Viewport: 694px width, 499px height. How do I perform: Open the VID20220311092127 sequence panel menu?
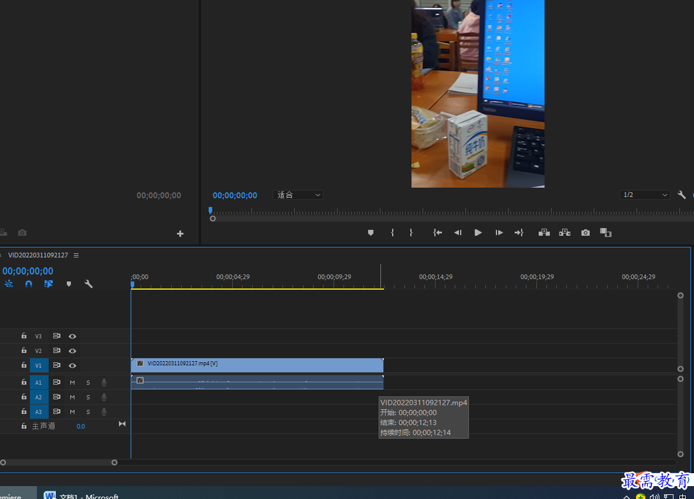pos(76,255)
